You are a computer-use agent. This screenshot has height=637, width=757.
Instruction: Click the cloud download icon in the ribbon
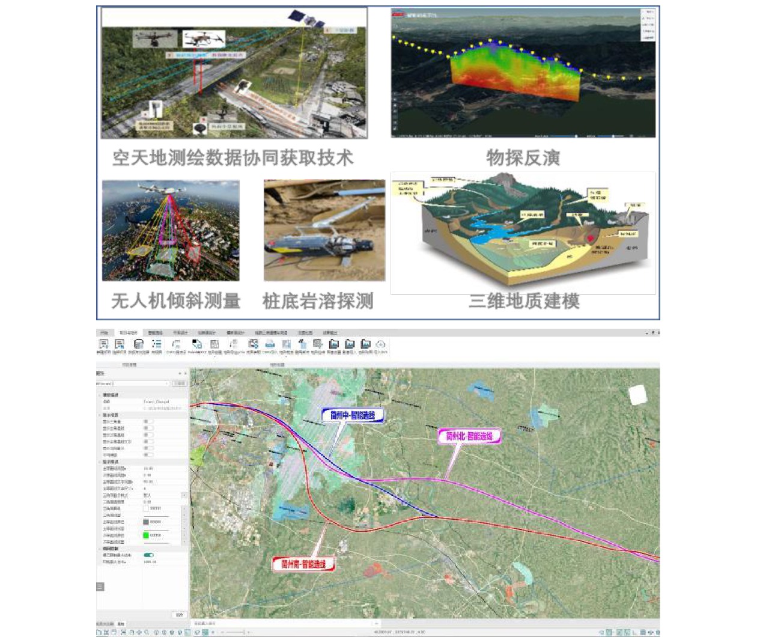pyautogui.click(x=380, y=344)
